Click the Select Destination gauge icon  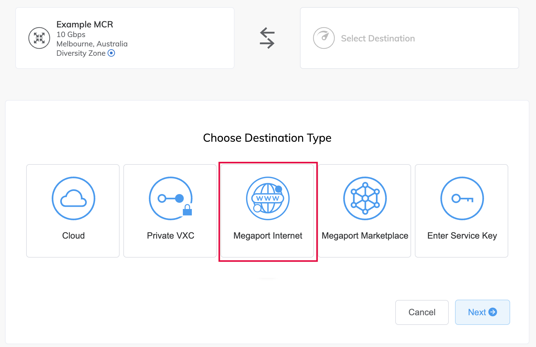pos(324,38)
